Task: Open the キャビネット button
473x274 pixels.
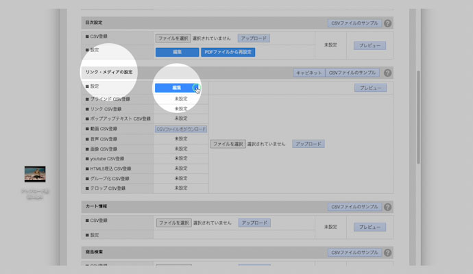Action: coord(308,73)
